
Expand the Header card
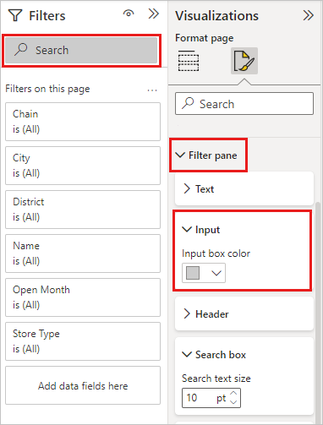pos(187,313)
